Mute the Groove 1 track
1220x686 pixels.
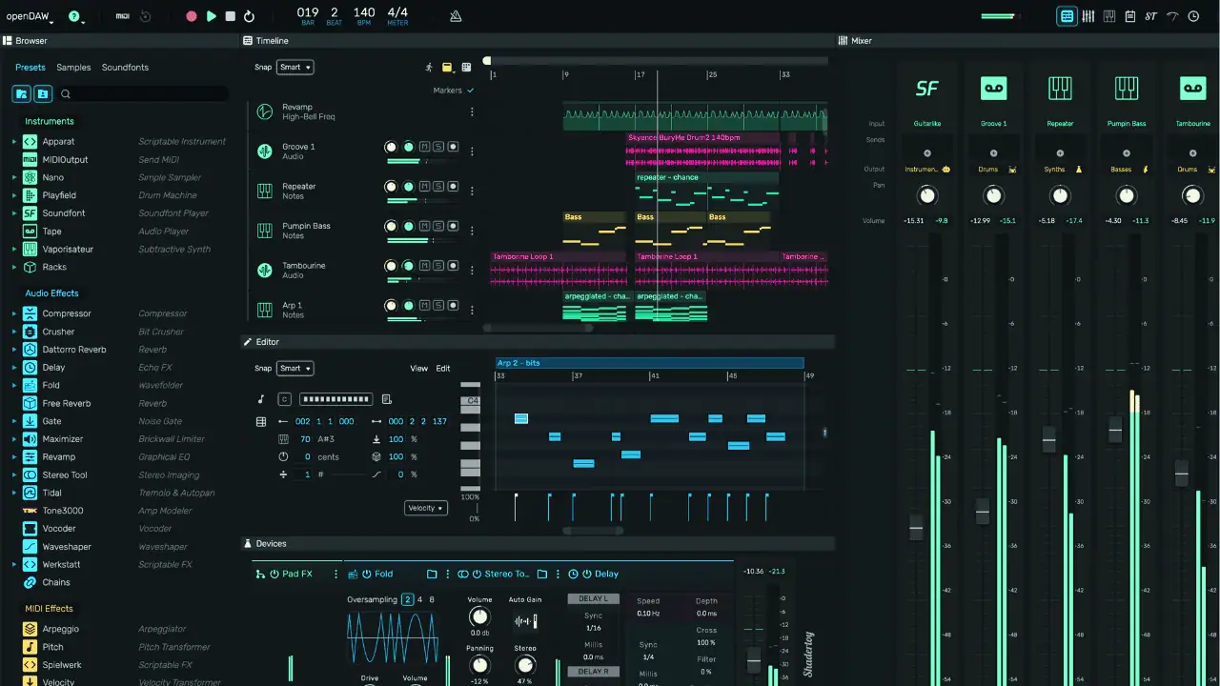pos(424,147)
